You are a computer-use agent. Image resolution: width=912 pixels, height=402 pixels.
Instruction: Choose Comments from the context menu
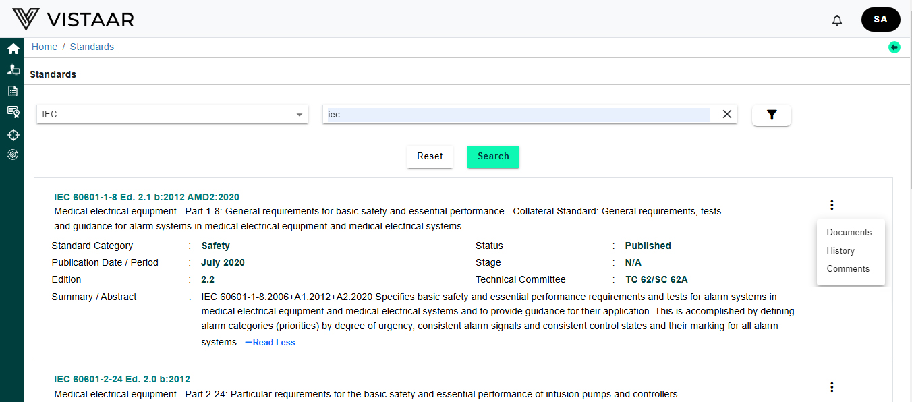coord(848,268)
